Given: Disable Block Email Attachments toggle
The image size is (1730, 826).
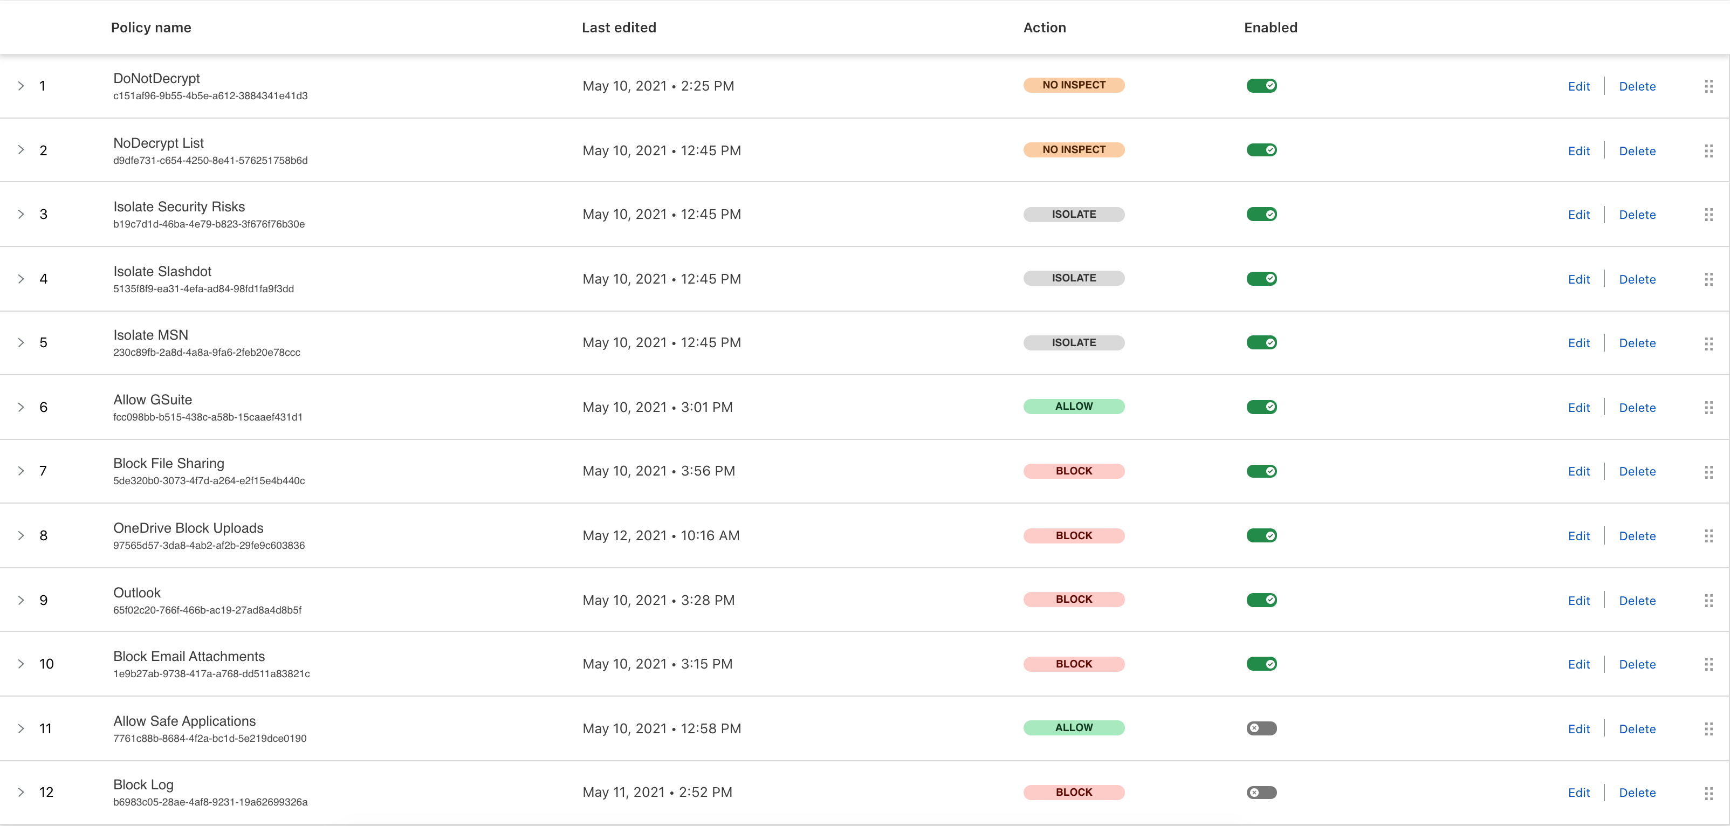Looking at the screenshot, I should click(1261, 664).
